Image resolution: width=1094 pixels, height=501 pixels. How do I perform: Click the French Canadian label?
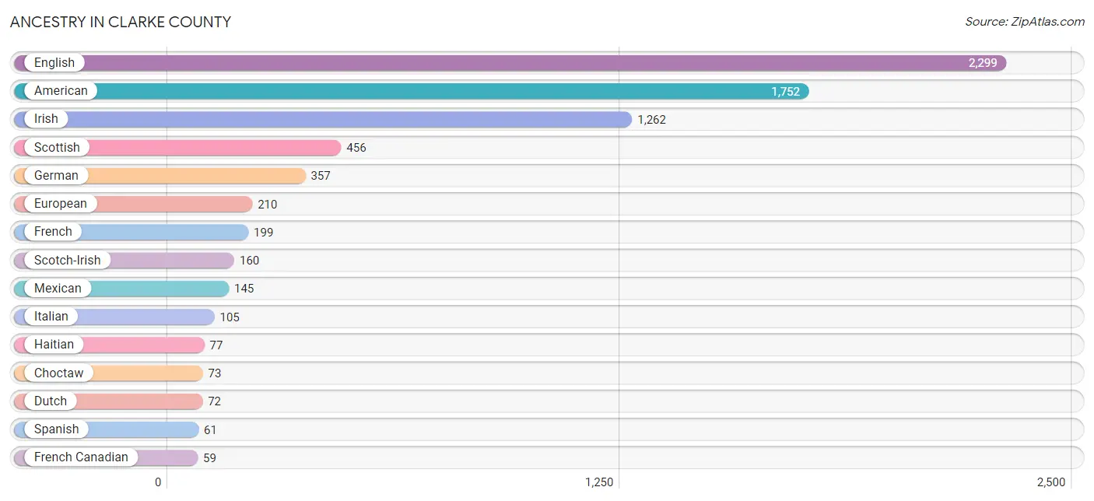coord(81,457)
